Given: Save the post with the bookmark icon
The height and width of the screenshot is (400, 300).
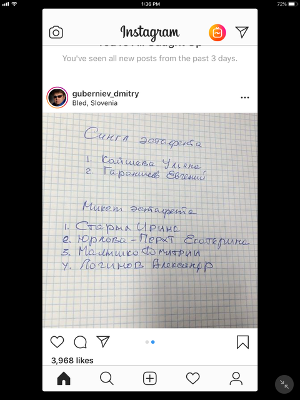Looking at the screenshot, I should [x=242, y=342].
